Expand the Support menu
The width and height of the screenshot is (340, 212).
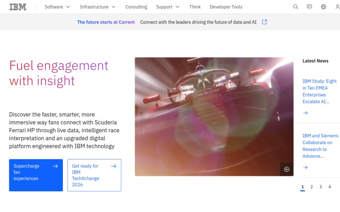168,7
